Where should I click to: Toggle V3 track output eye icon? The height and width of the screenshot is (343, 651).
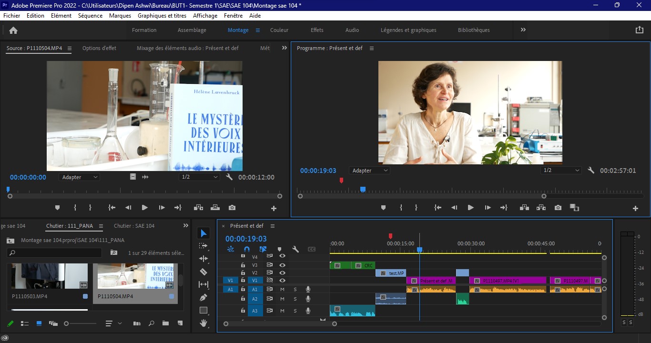(282, 265)
